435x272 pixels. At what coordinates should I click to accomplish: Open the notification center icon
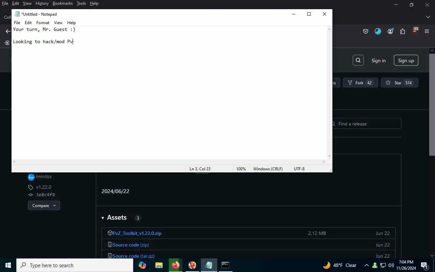(x=425, y=266)
